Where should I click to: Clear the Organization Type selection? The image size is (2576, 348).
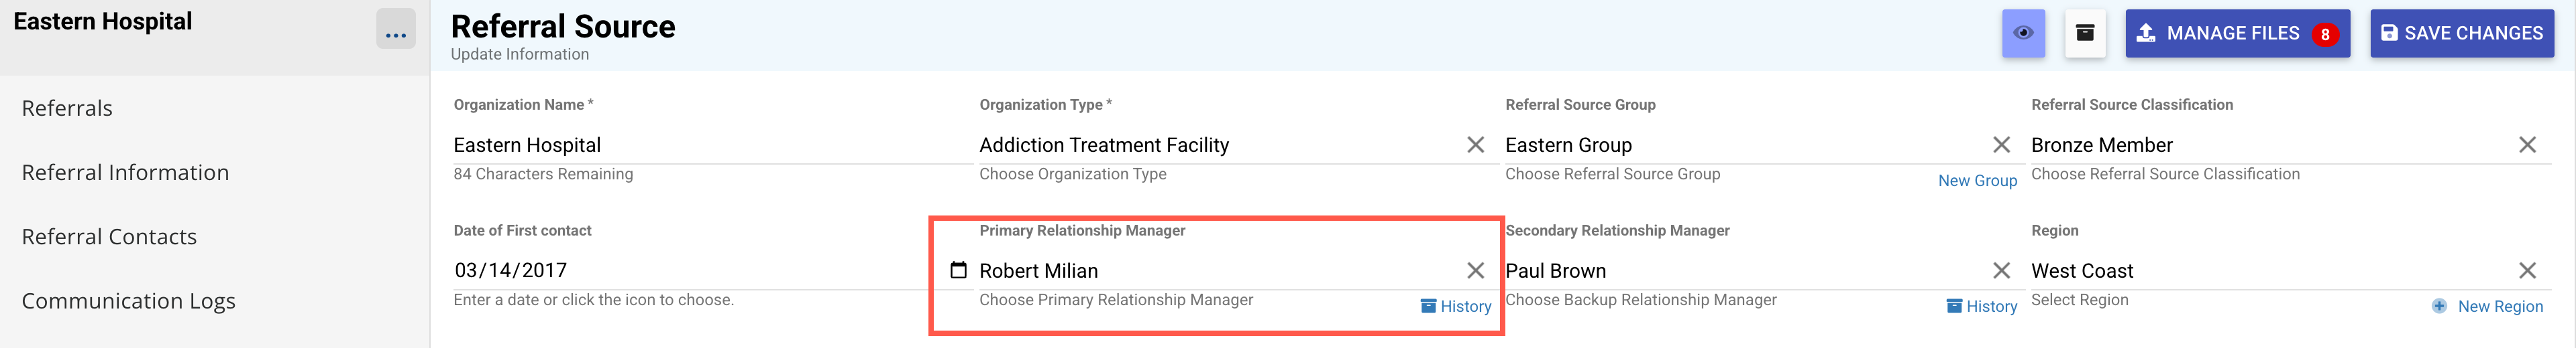coord(1475,146)
